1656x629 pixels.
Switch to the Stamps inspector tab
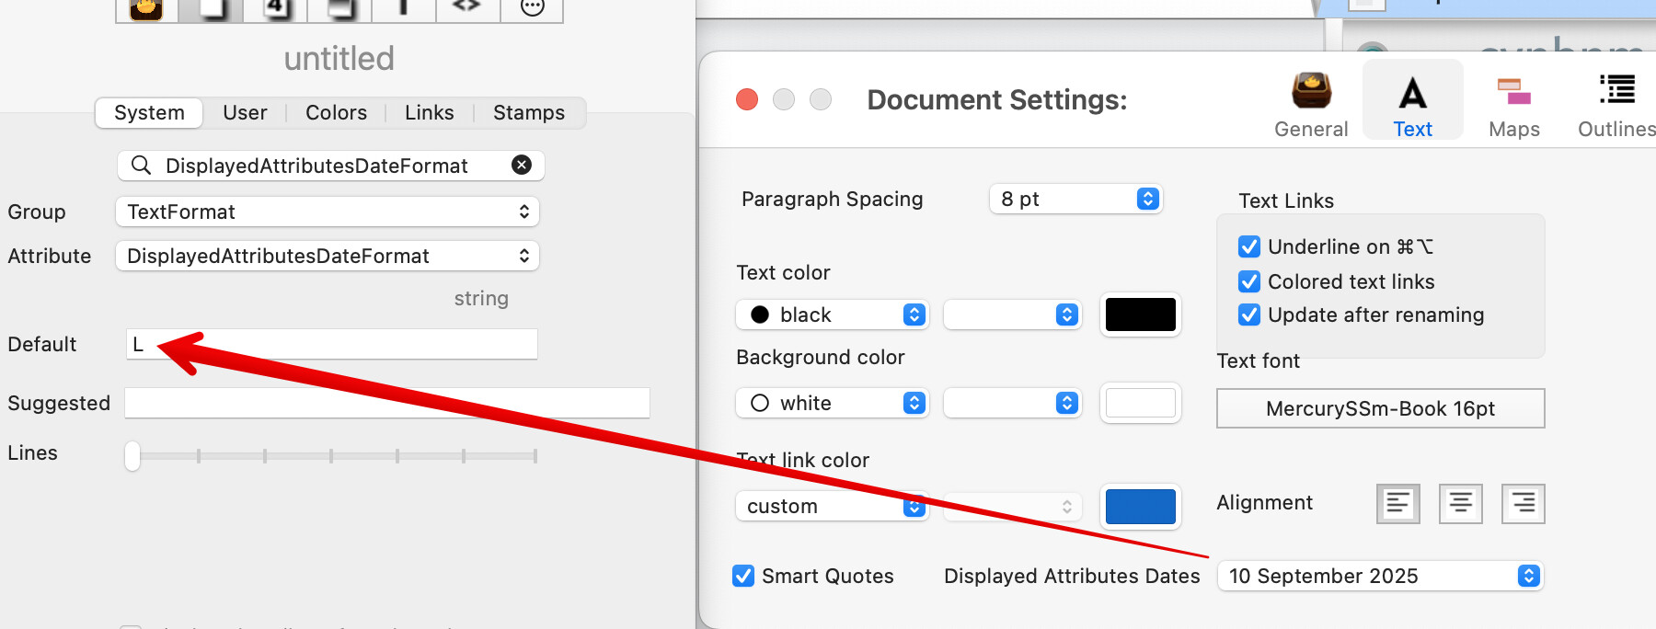click(528, 113)
